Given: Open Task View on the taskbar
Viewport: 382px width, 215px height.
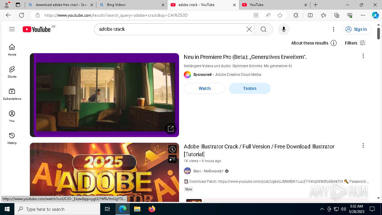Looking at the screenshot, I should tap(107, 209).
